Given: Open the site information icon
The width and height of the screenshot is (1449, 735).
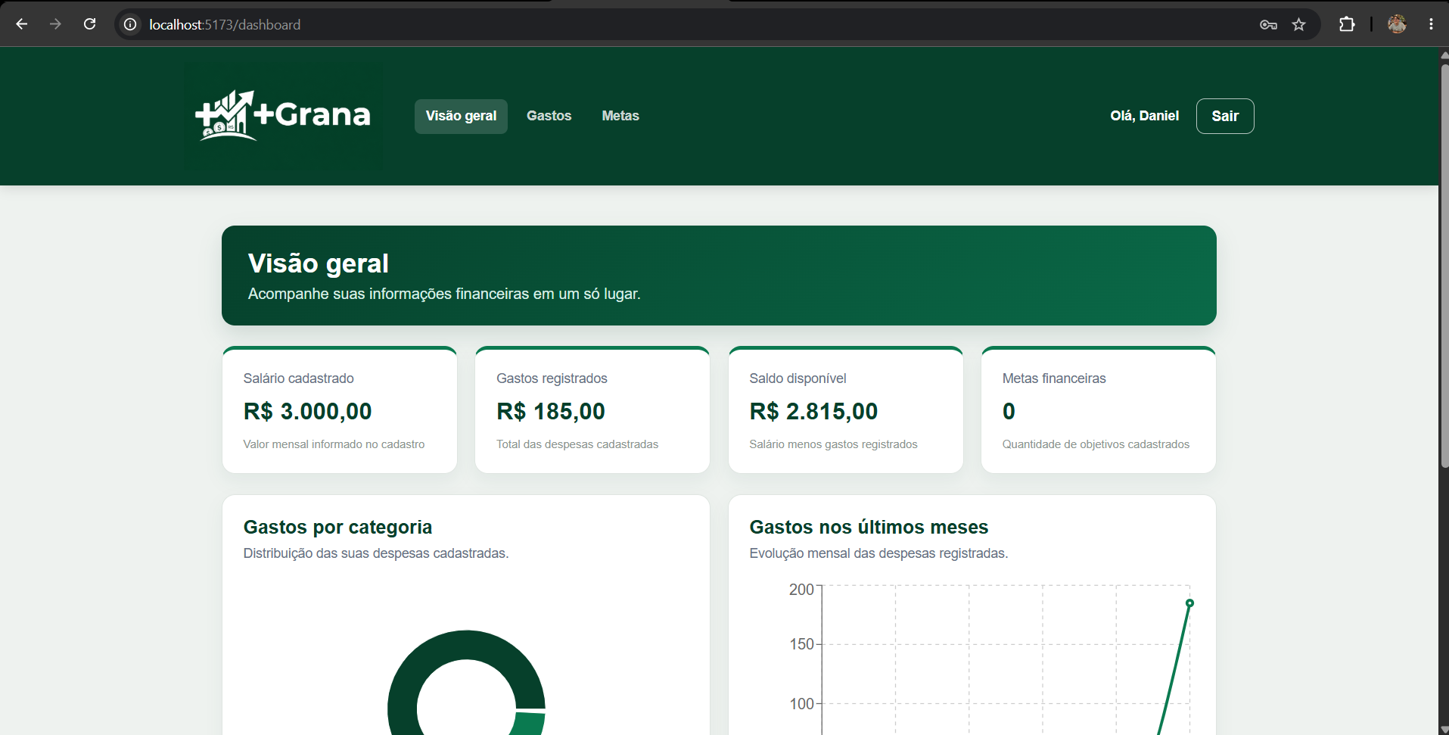Looking at the screenshot, I should click(130, 24).
